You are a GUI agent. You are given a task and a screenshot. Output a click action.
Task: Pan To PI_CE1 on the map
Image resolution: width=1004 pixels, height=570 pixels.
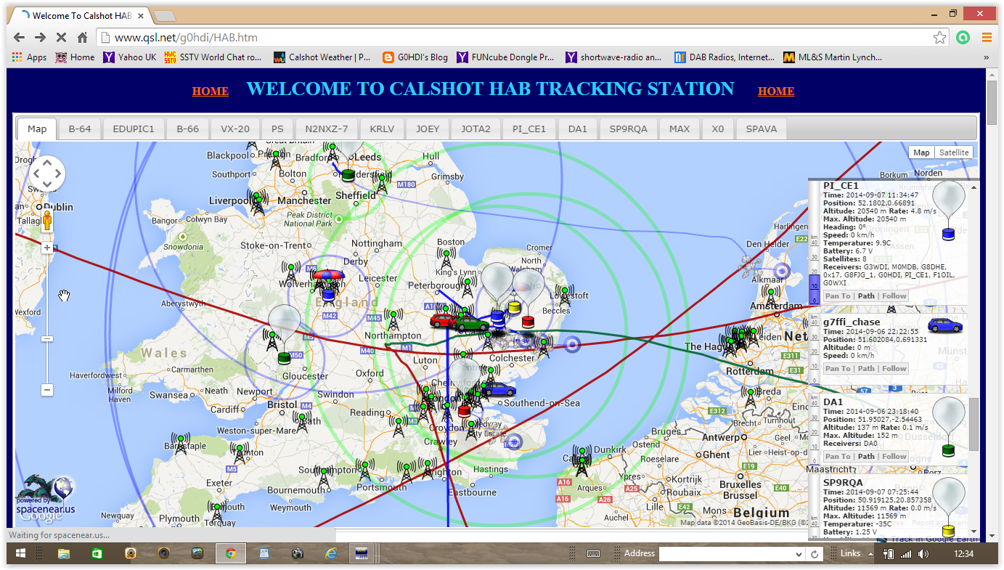838,296
